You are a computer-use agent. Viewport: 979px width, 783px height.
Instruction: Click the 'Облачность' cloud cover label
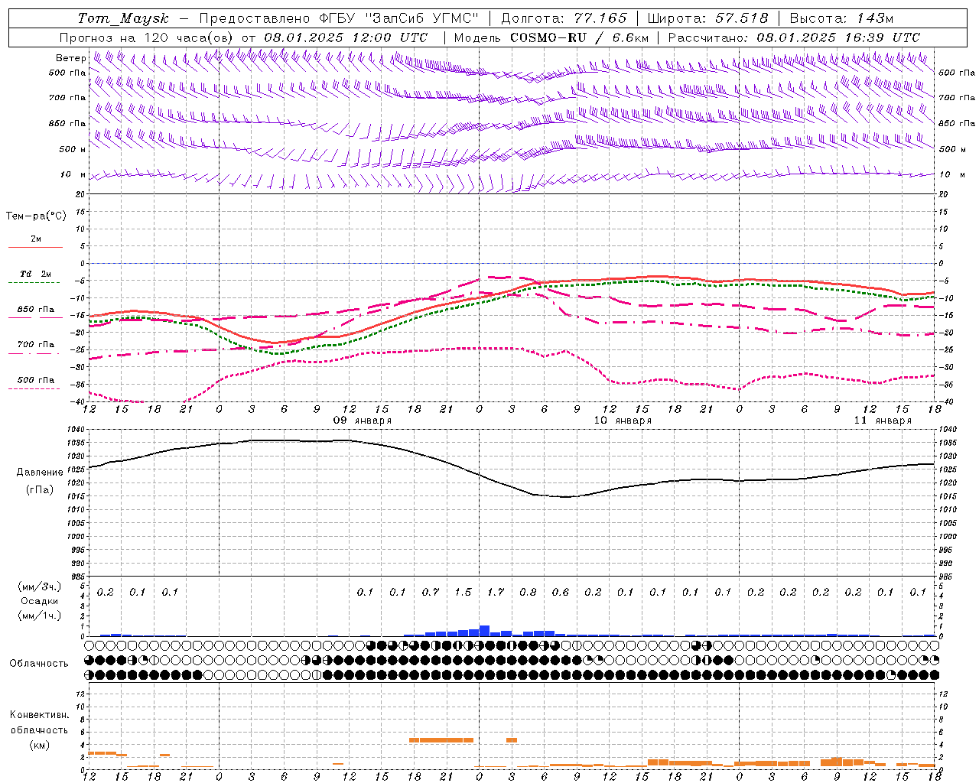pyautogui.click(x=39, y=664)
